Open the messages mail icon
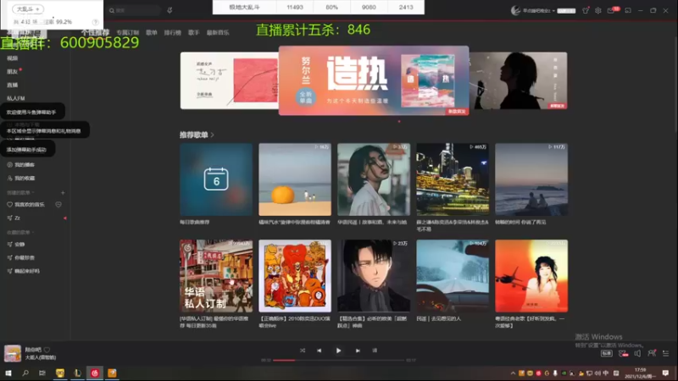678x381 pixels. (611, 10)
